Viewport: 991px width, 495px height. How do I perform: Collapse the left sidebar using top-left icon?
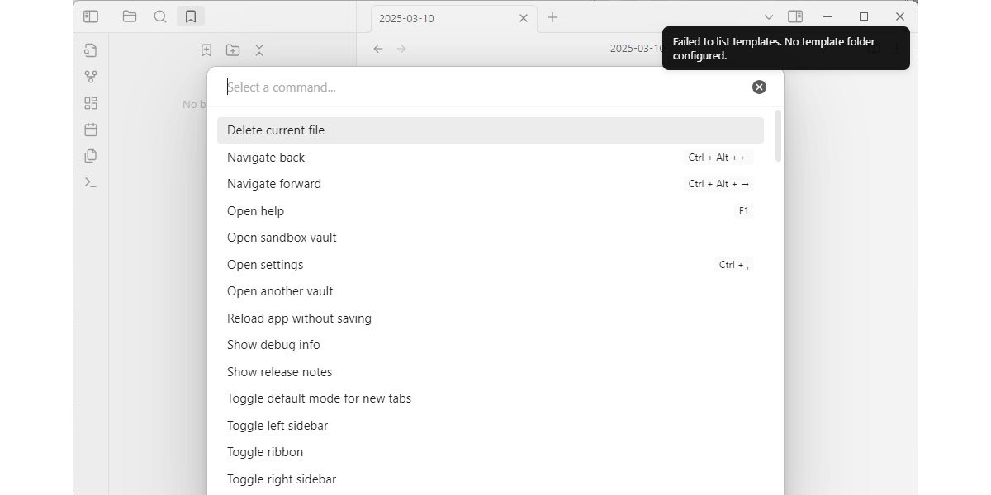coord(91,16)
